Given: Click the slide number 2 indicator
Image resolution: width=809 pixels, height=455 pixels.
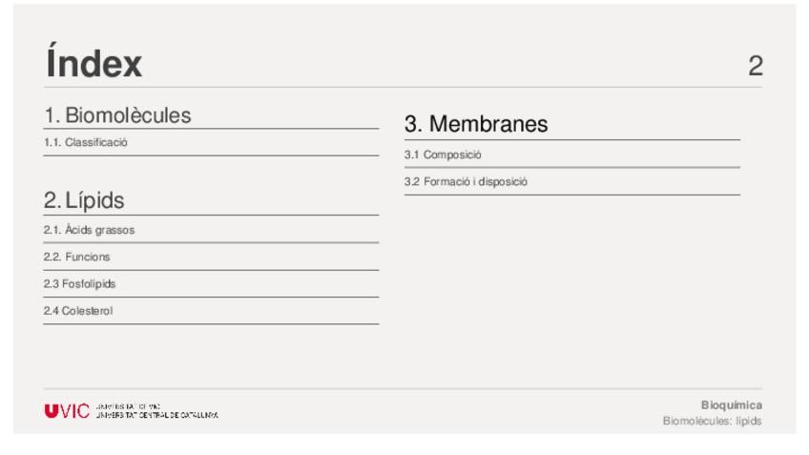Looking at the screenshot, I should pos(755,66).
